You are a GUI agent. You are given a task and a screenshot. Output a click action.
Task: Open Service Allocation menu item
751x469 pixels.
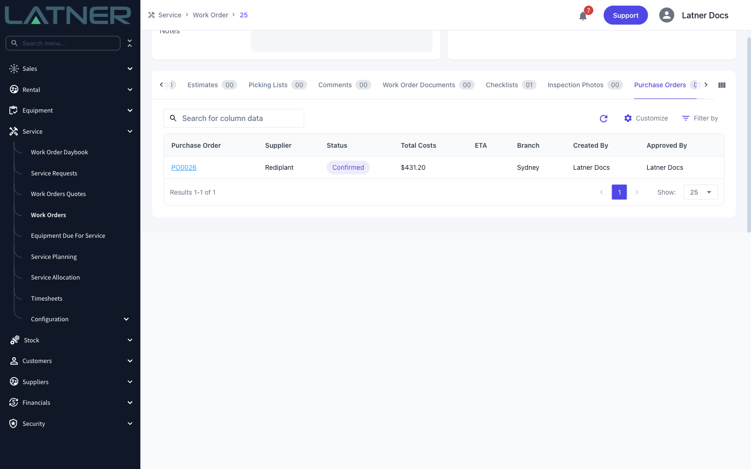pyautogui.click(x=55, y=278)
